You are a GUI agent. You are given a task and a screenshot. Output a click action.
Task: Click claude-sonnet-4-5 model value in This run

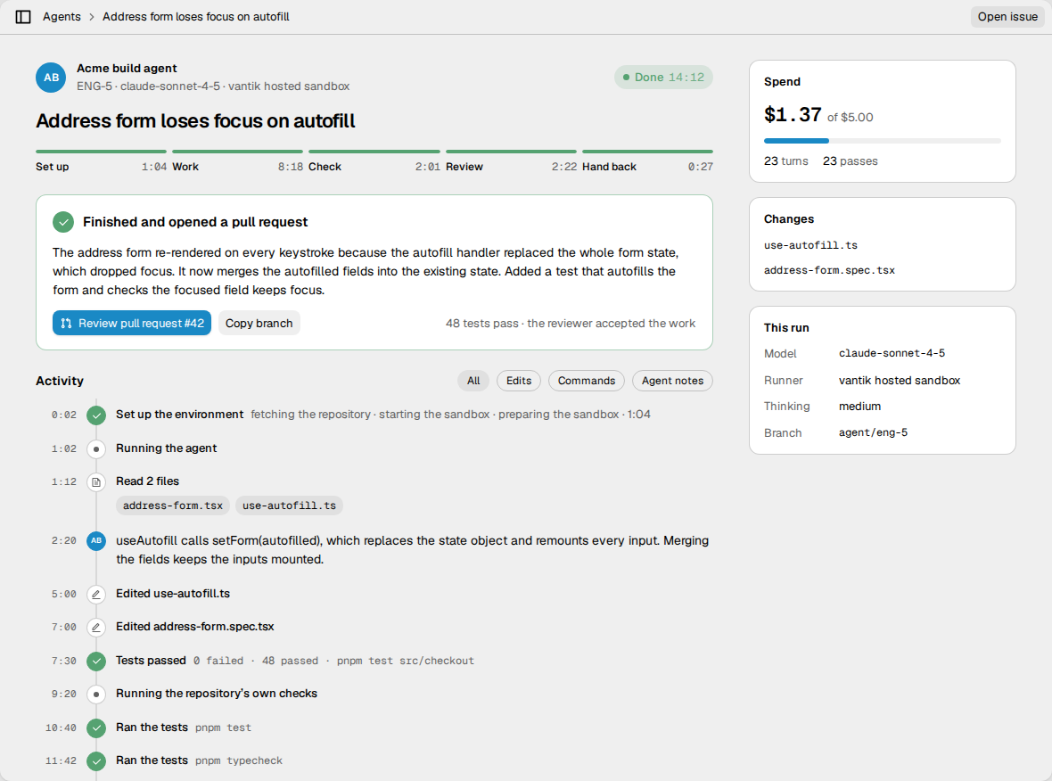pos(892,353)
